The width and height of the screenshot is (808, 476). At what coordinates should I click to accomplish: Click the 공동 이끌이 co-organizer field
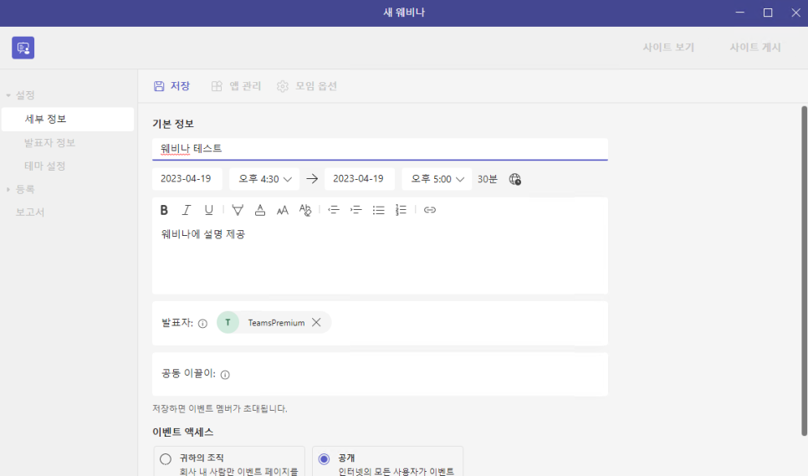coord(380,374)
